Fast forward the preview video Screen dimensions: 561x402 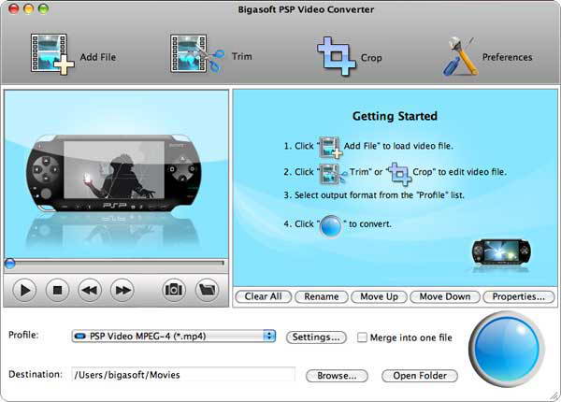coord(122,290)
